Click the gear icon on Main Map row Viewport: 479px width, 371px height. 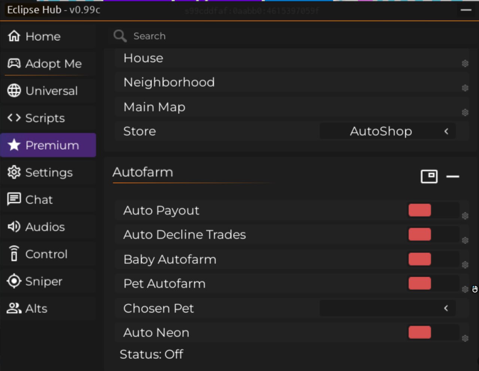pyautogui.click(x=465, y=112)
